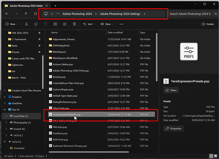Open Lightroom folder in quick access
The height and width of the screenshot is (159, 219).
point(18,65)
